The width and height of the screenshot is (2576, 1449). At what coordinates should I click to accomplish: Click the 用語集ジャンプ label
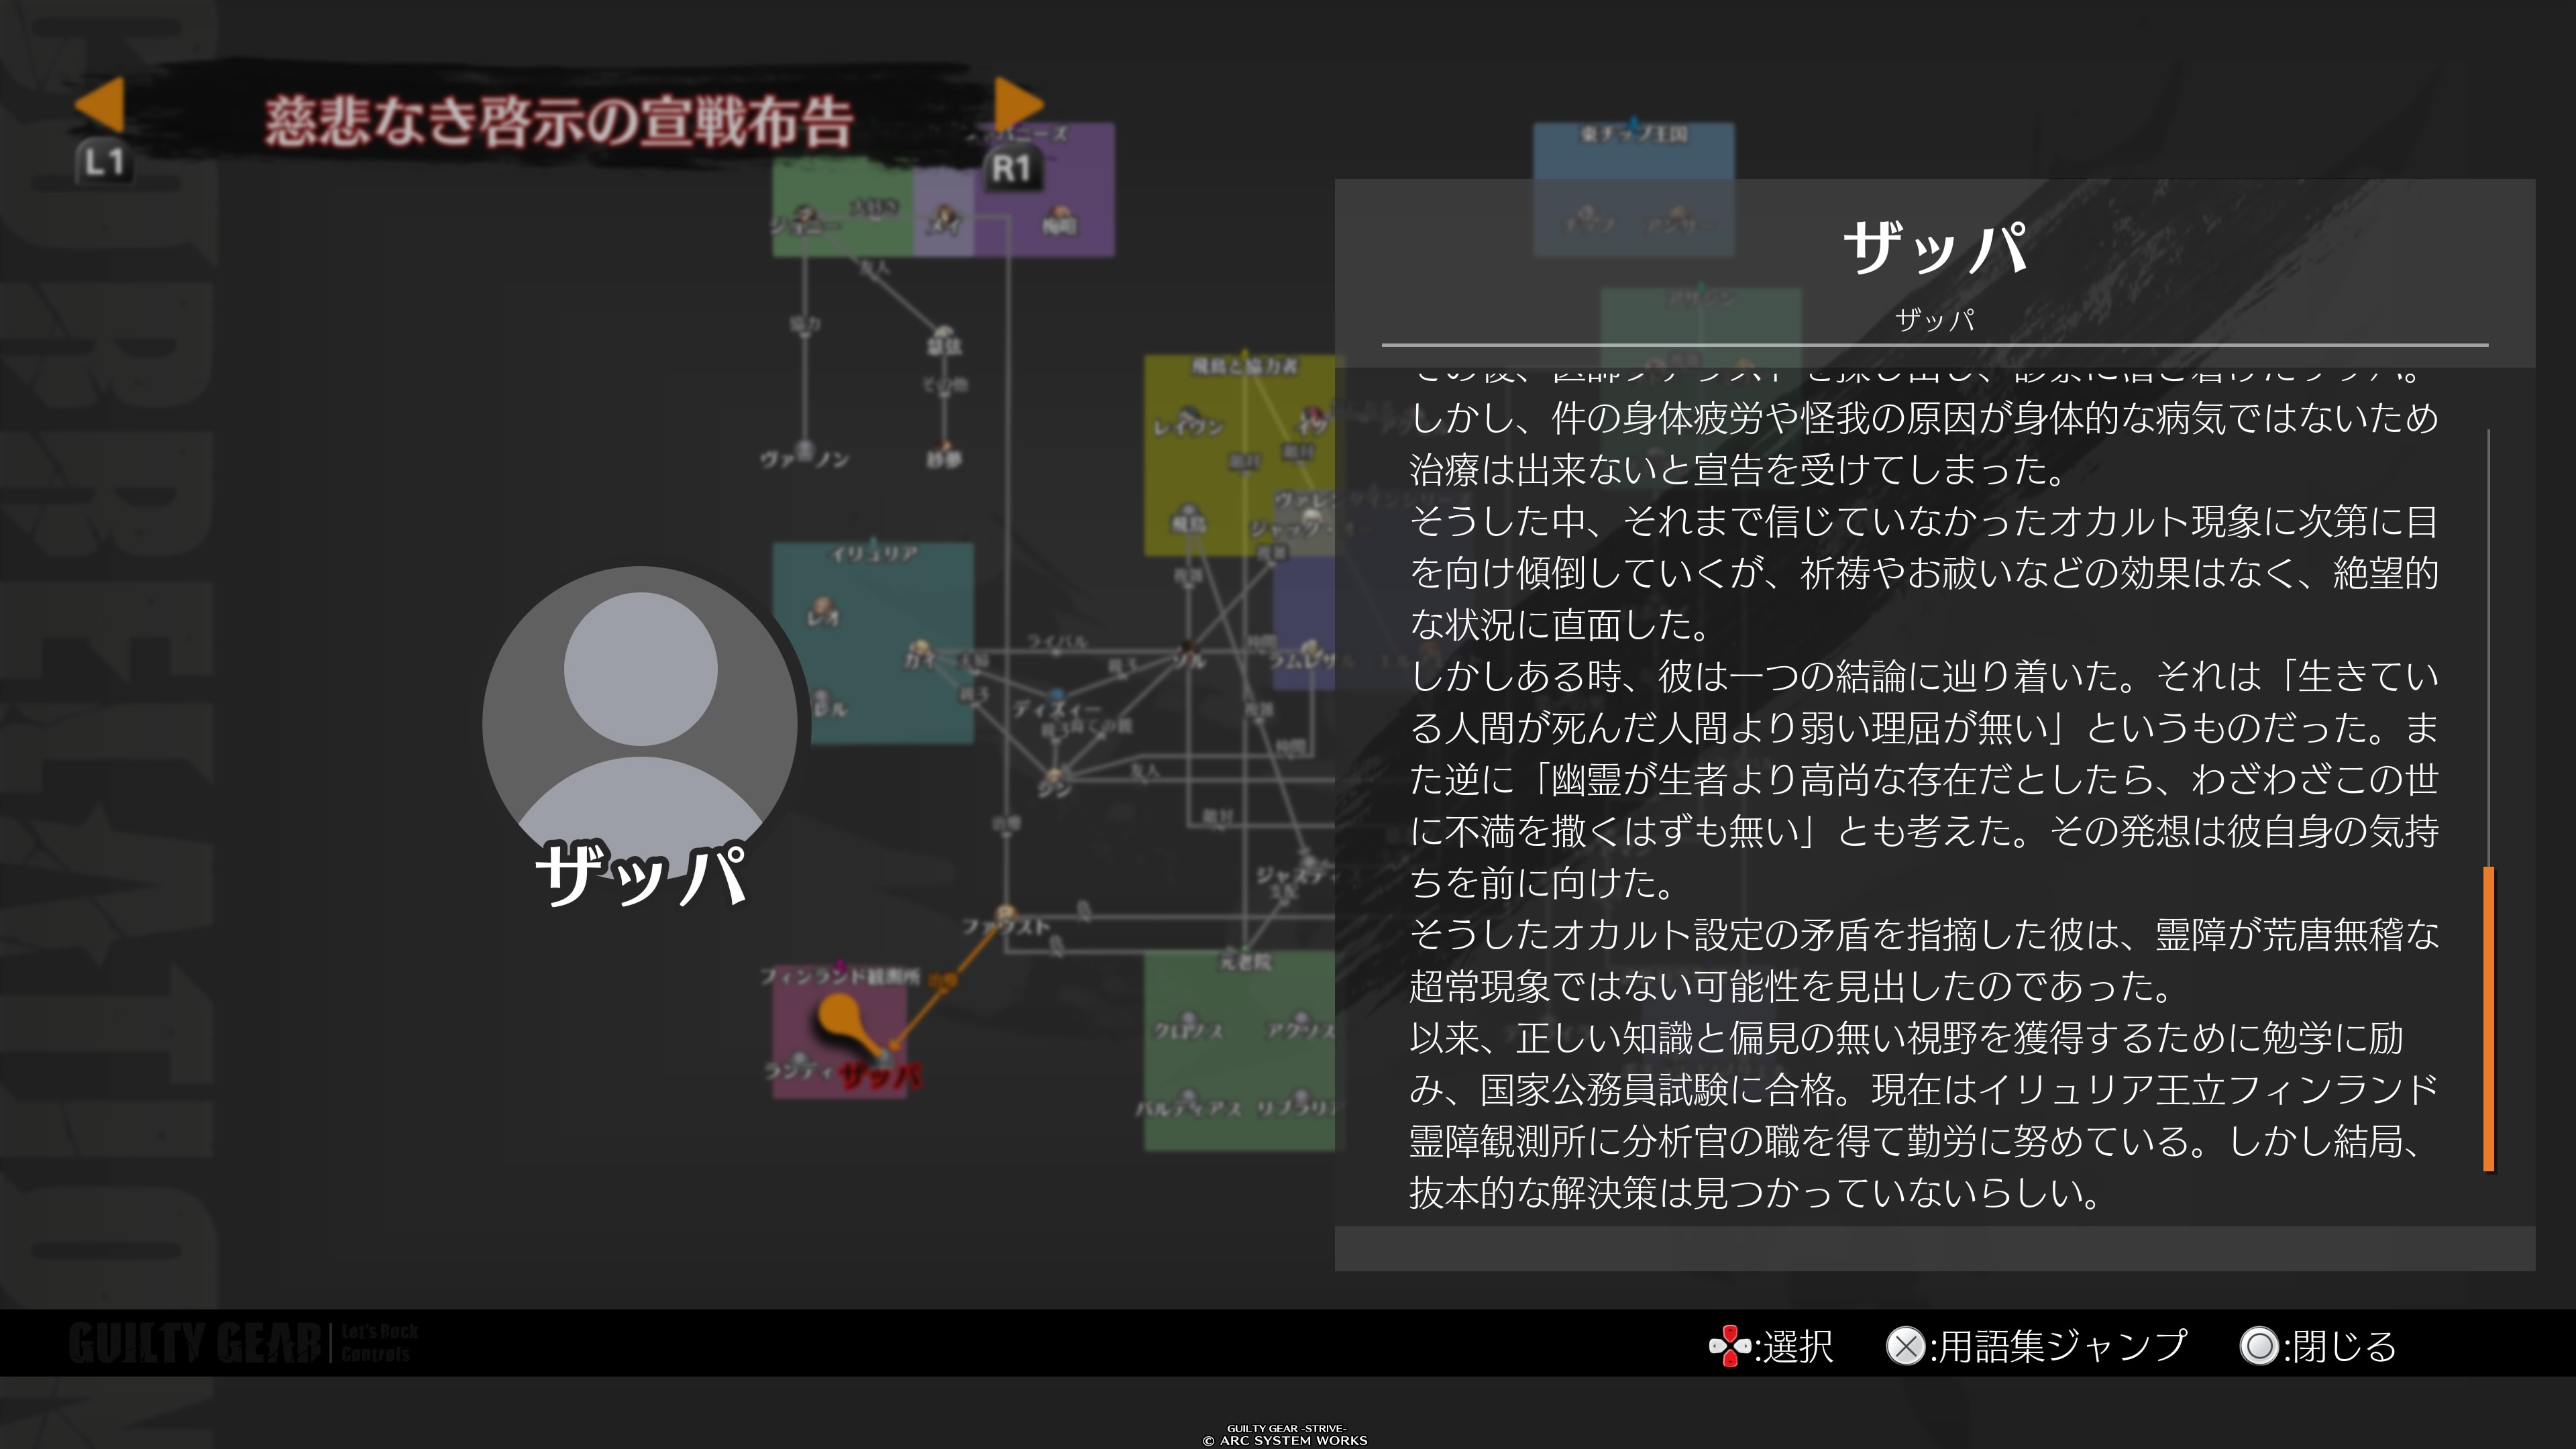pyautogui.click(x=2063, y=1346)
